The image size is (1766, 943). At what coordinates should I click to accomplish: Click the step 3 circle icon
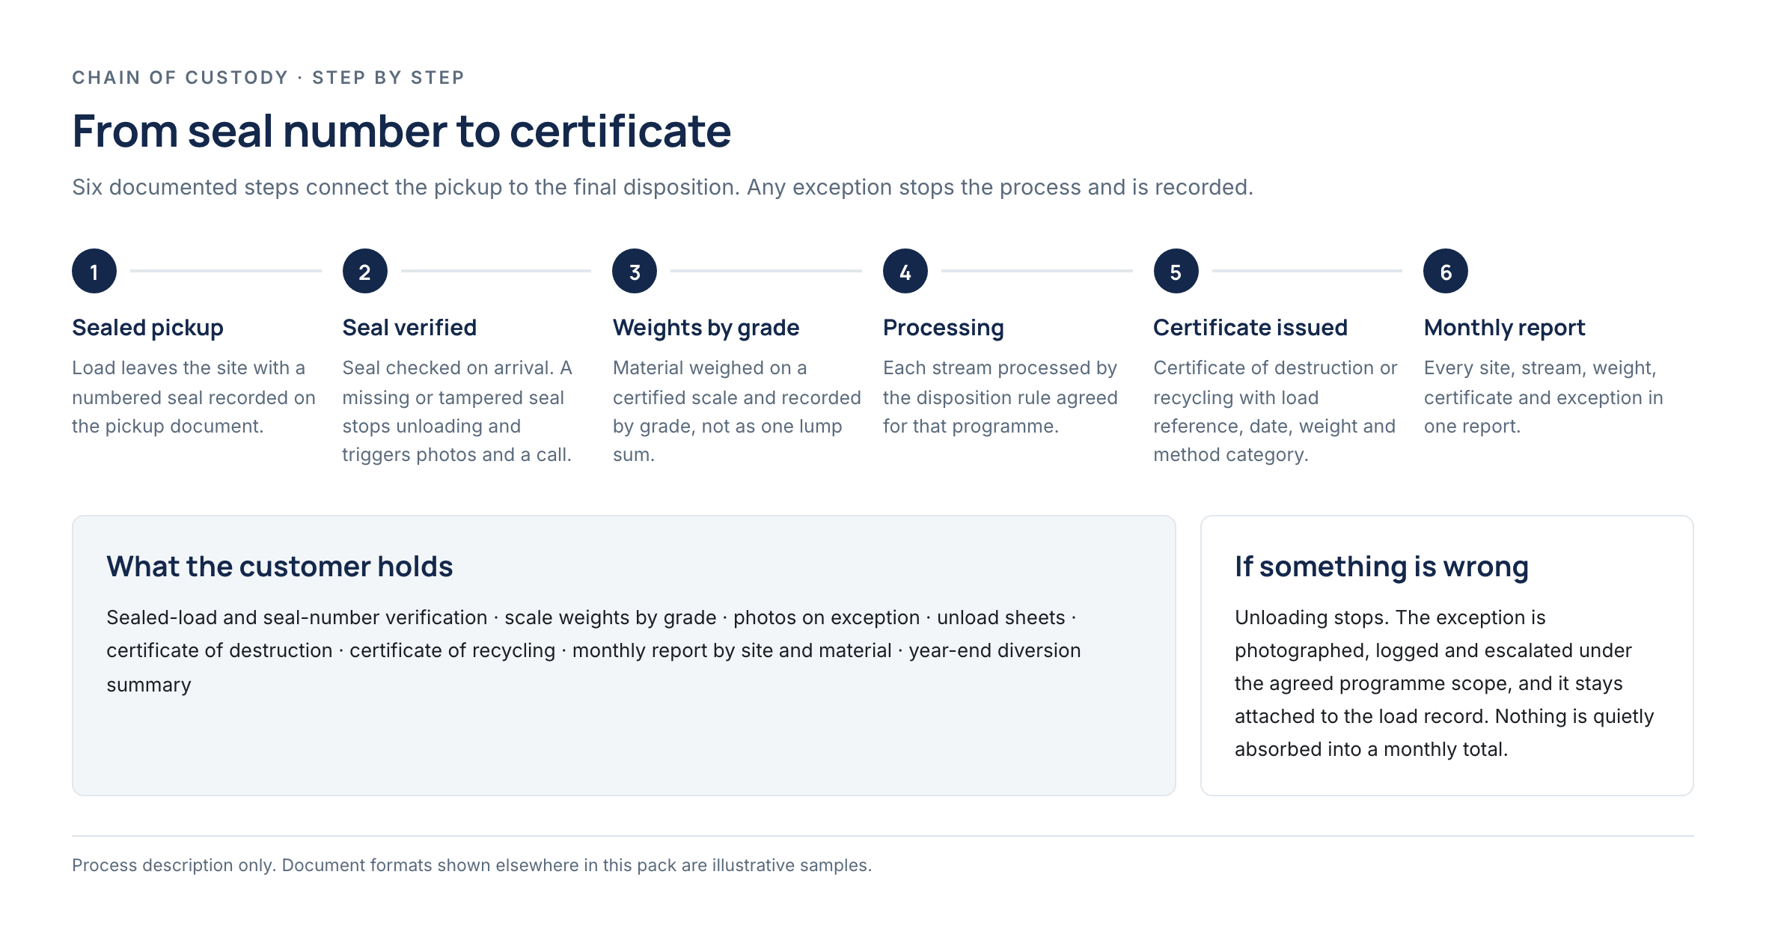pos(635,271)
